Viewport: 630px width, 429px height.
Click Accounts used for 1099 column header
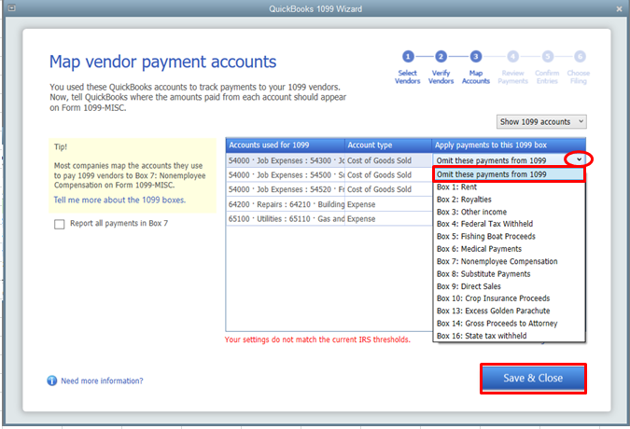[x=286, y=145]
